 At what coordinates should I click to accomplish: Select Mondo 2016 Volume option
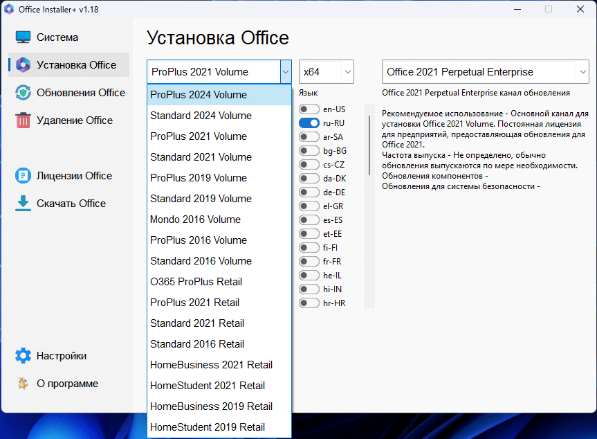(219, 219)
